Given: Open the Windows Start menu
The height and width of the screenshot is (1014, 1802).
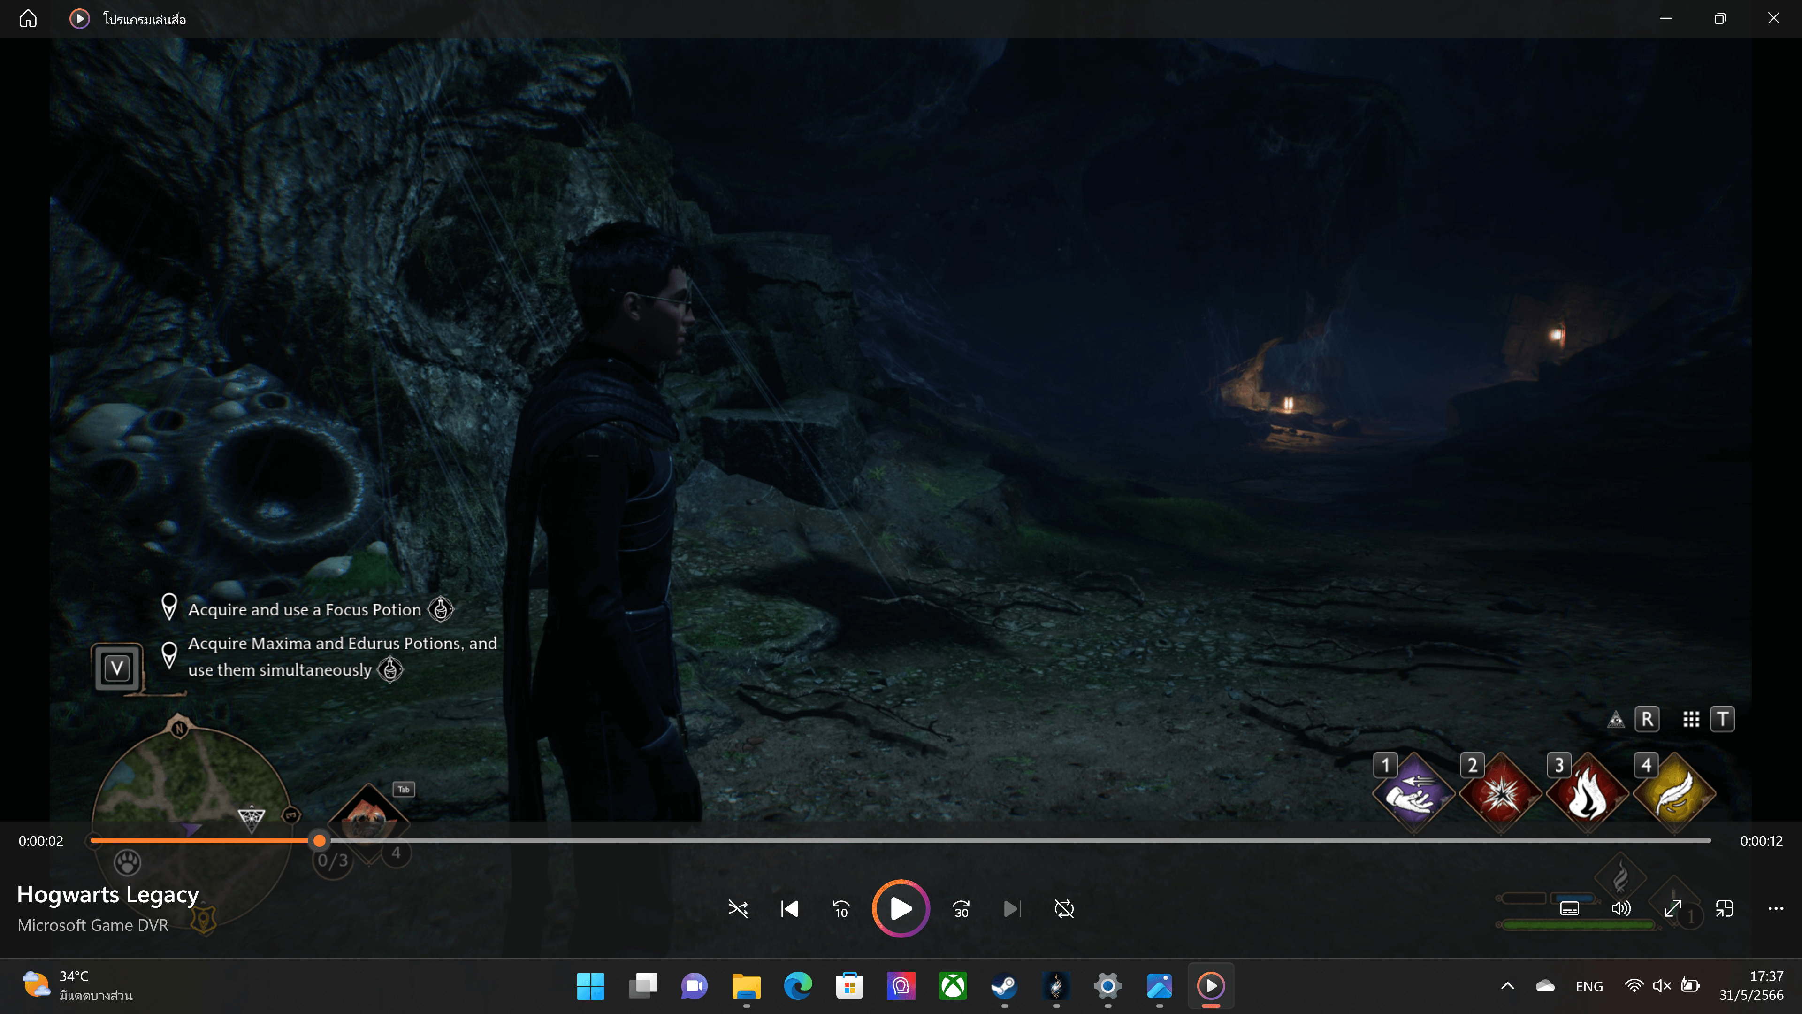Looking at the screenshot, I should pos(590,986).
